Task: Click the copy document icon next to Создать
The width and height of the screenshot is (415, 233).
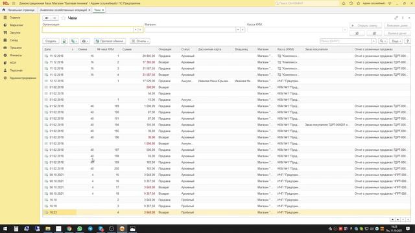Action: tap(64, 41)
